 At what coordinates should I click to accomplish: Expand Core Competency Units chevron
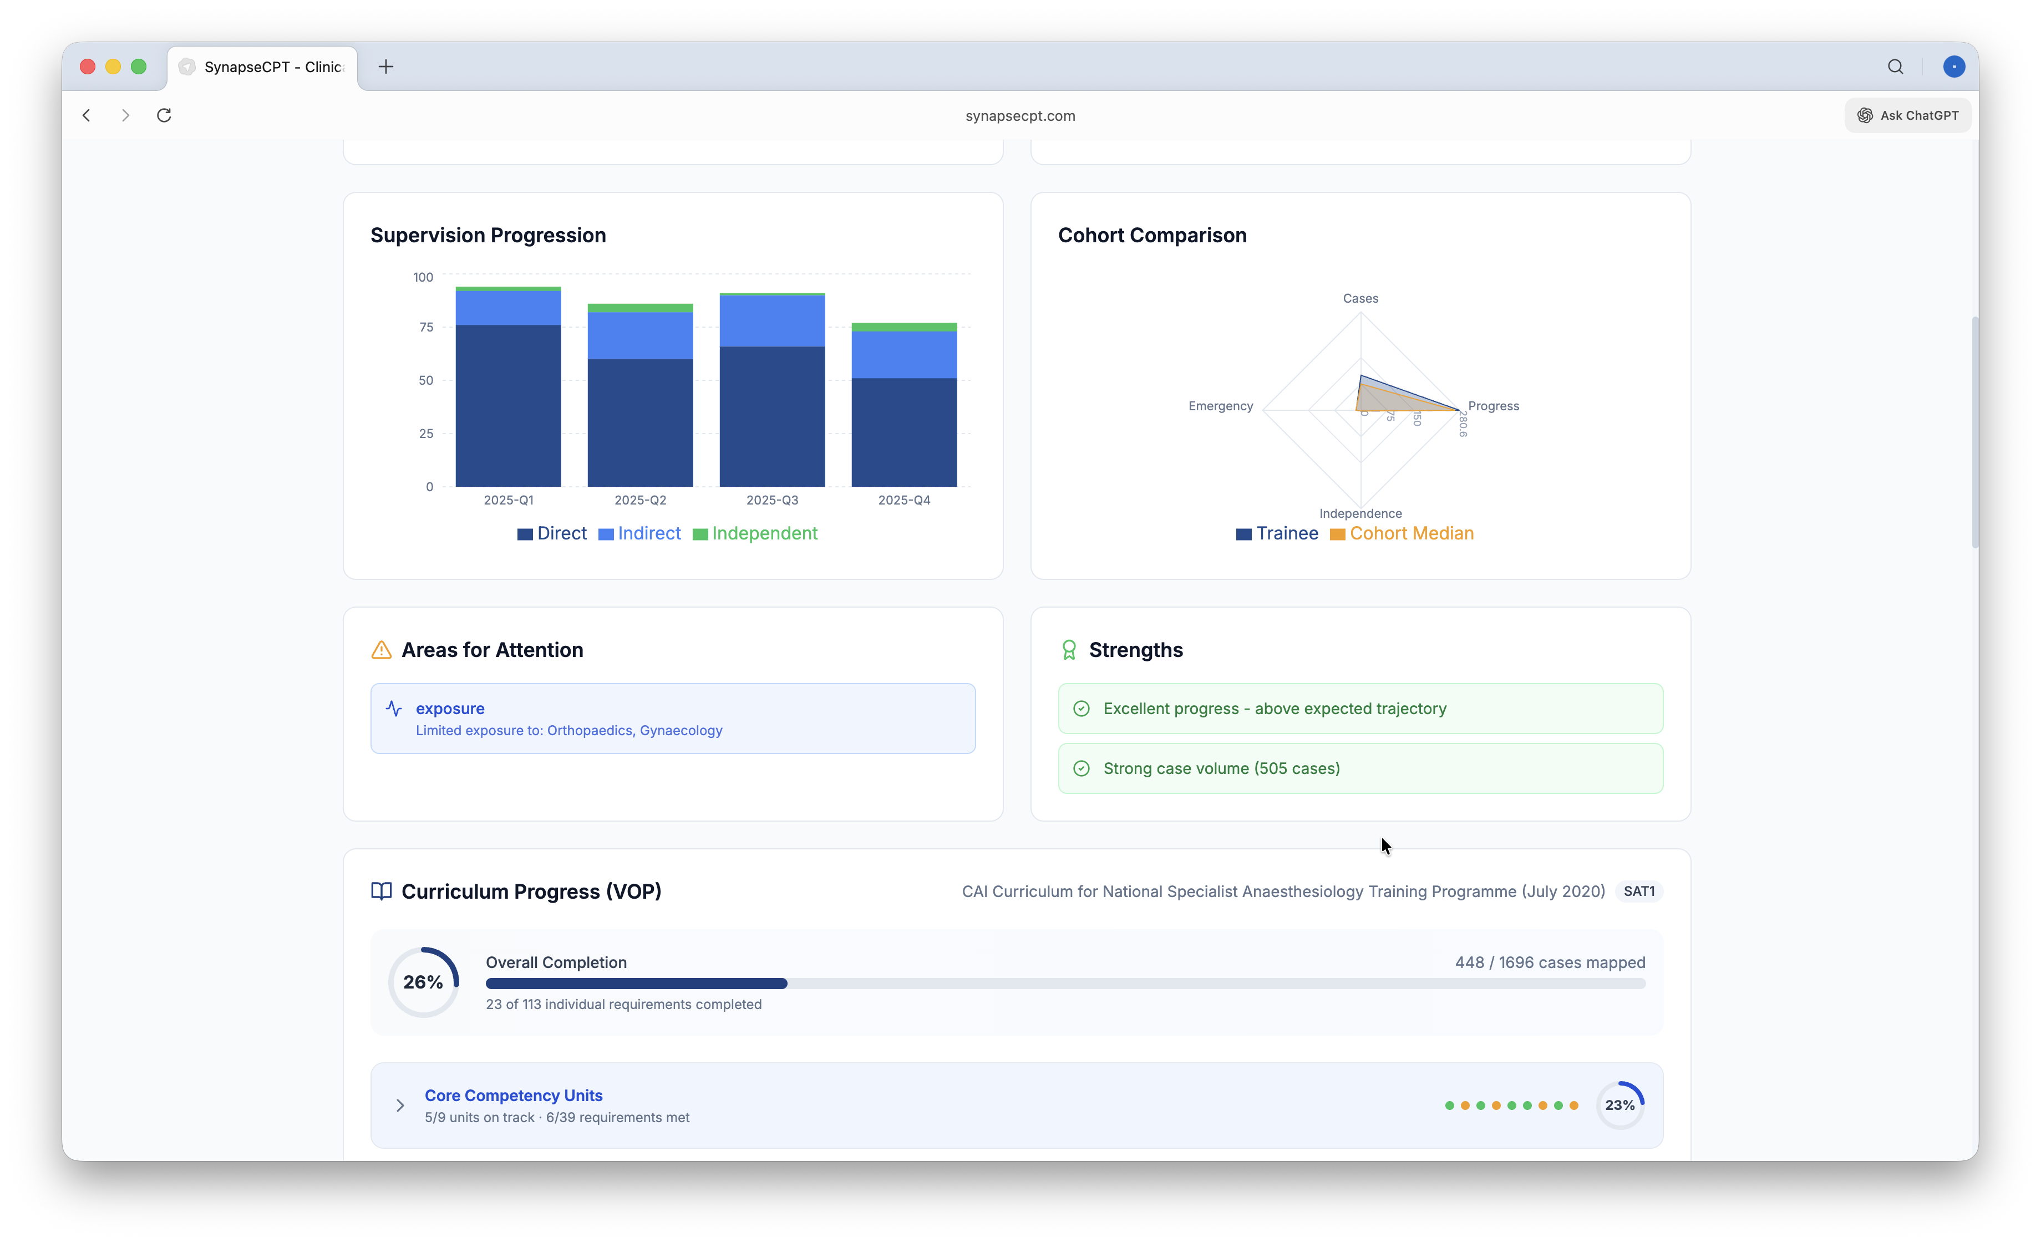click(400, 1106)
